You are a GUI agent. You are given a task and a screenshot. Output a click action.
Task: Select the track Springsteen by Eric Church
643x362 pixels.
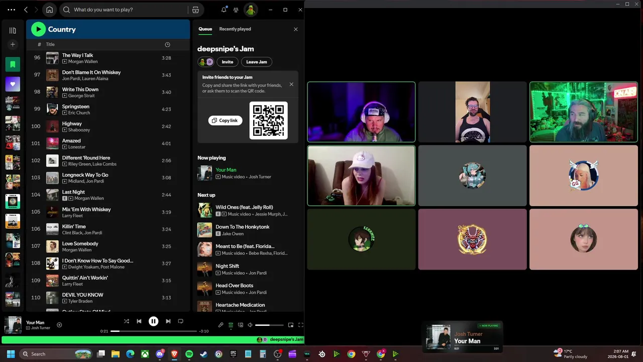(x=108, y=110)
